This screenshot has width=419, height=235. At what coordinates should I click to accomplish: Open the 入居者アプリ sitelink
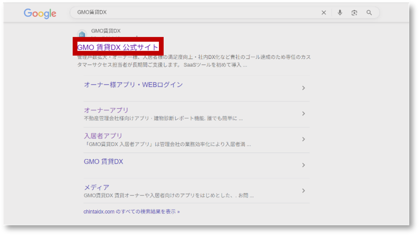click(x=103, y=136)
